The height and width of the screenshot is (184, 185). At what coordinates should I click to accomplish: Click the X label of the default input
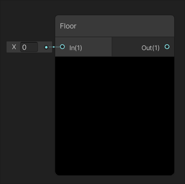coord(14,47)
